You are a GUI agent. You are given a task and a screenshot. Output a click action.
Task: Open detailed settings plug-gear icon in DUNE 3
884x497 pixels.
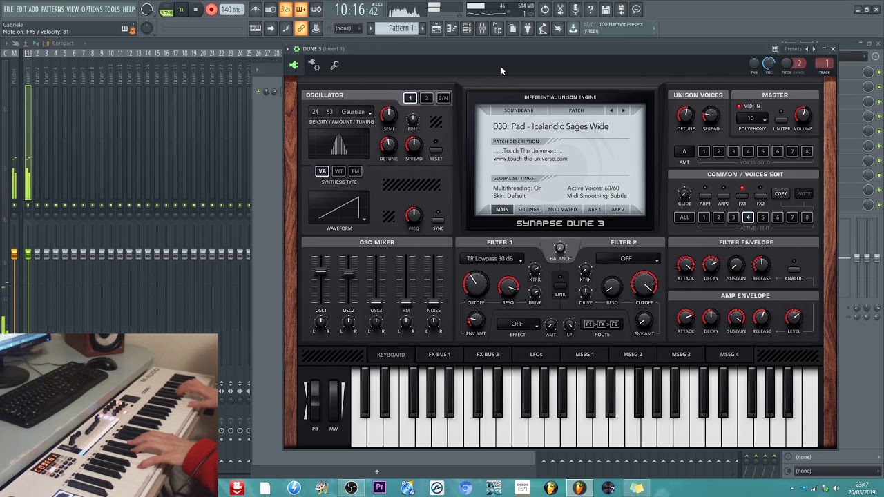(314, 65)
